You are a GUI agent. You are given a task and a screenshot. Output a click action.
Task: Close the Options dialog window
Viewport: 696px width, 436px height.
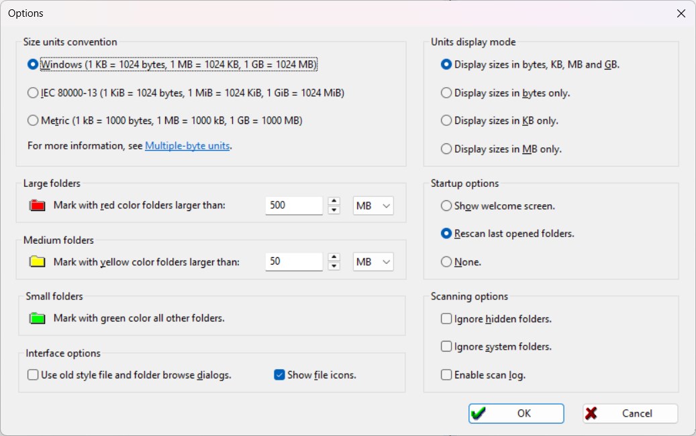tap(681, 13)
